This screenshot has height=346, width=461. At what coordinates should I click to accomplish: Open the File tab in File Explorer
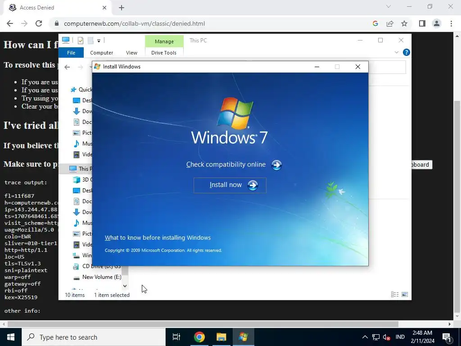coord(71,53)
